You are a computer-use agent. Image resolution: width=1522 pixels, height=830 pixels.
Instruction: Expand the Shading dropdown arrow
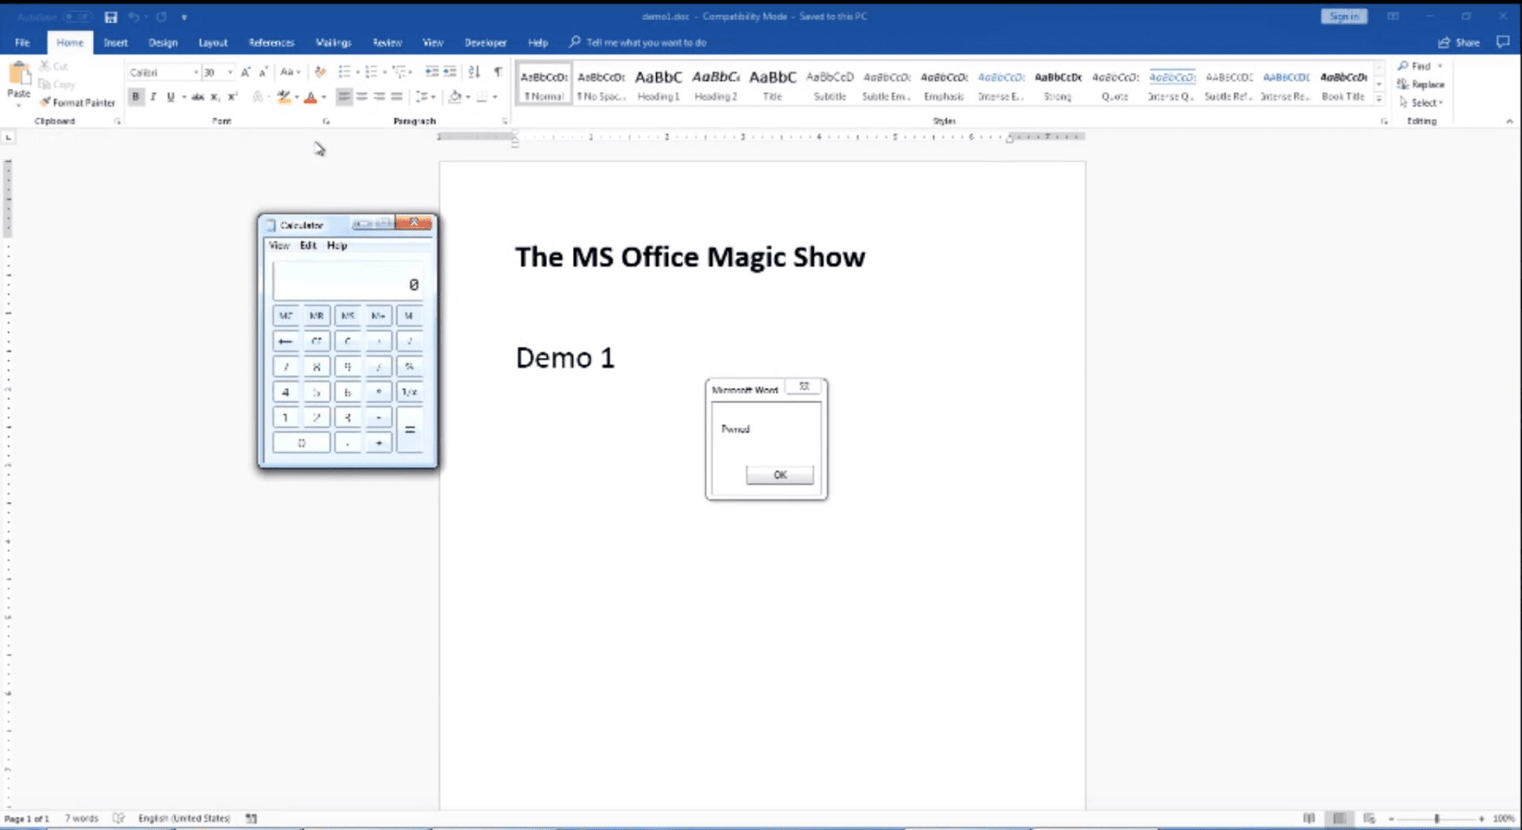pyautogui.click(x=467, y=97)
